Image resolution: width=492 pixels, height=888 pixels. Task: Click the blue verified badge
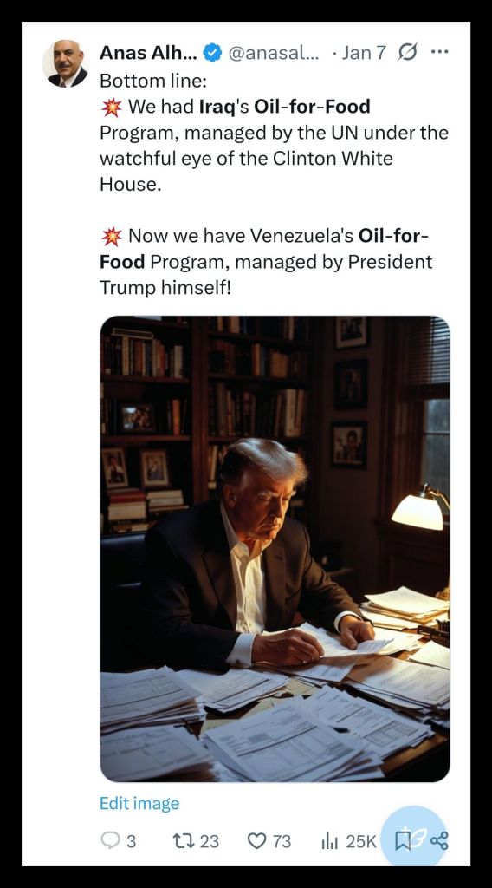[212, 53]
